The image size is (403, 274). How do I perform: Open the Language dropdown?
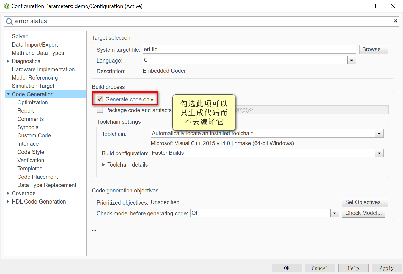pyautogui.click(x=352, y=60)
